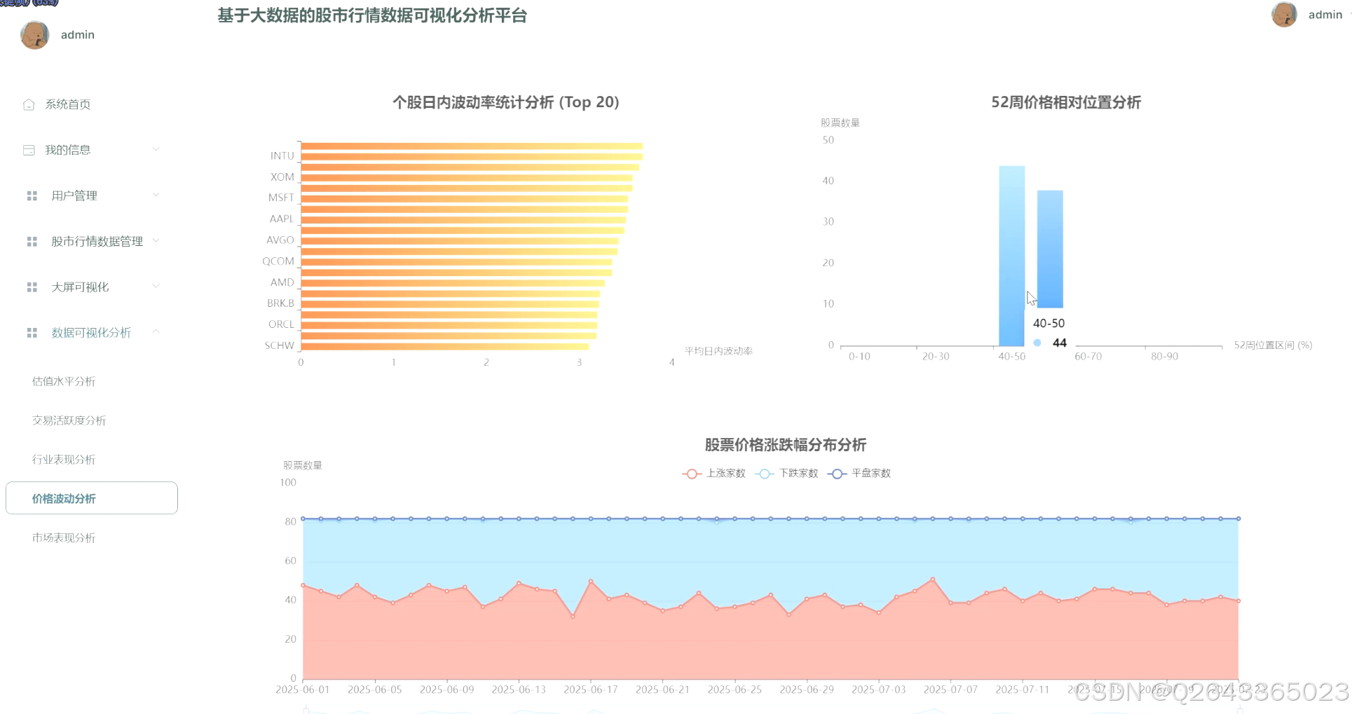Click the 50-60 range bar in 52周 chart
This screenshot has width=1352, height=714.
[x=1050, y=249]
